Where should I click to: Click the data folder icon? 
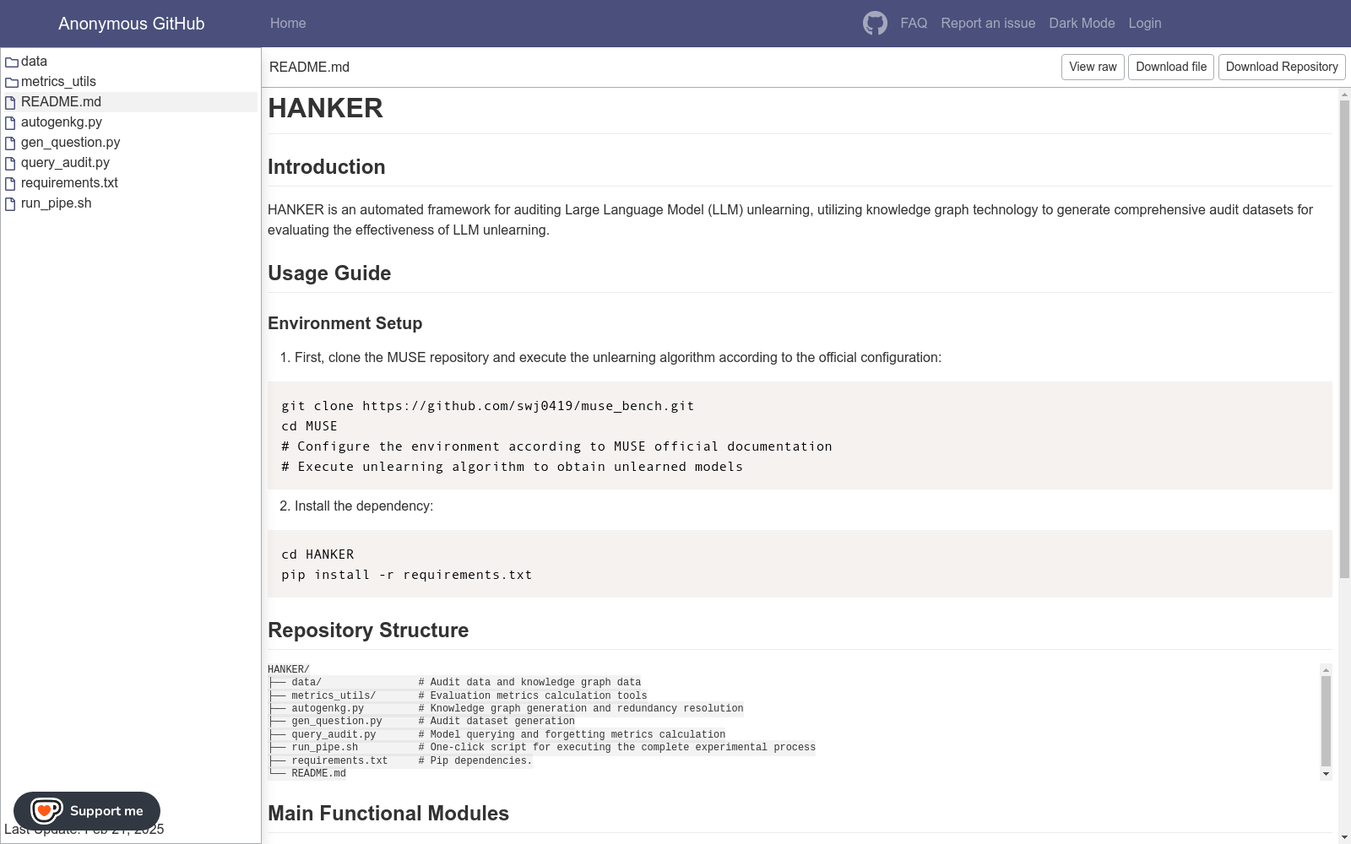tap(12, 62)
